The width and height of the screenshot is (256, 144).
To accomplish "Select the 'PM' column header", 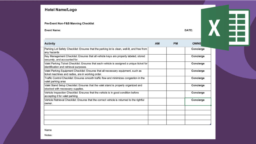I will (x=175, y=43).
